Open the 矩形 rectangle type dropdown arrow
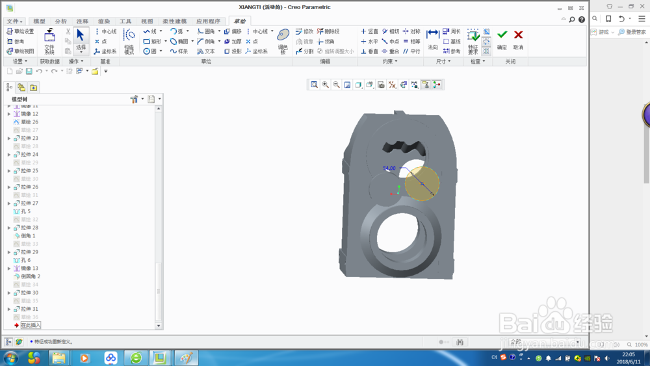 point(165,42)
